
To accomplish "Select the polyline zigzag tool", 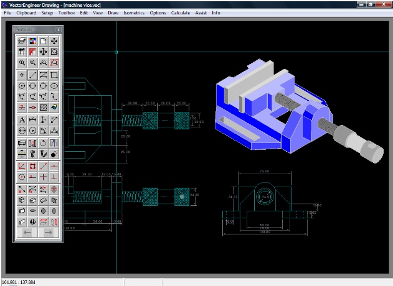I will (44, 75).
